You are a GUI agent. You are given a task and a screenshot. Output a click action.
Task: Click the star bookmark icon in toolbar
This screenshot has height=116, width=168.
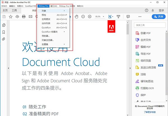coord(11,17)
